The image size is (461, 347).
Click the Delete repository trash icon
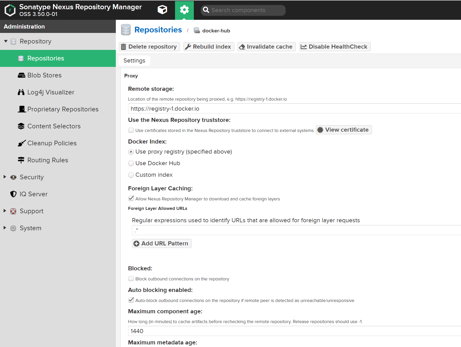124,47
